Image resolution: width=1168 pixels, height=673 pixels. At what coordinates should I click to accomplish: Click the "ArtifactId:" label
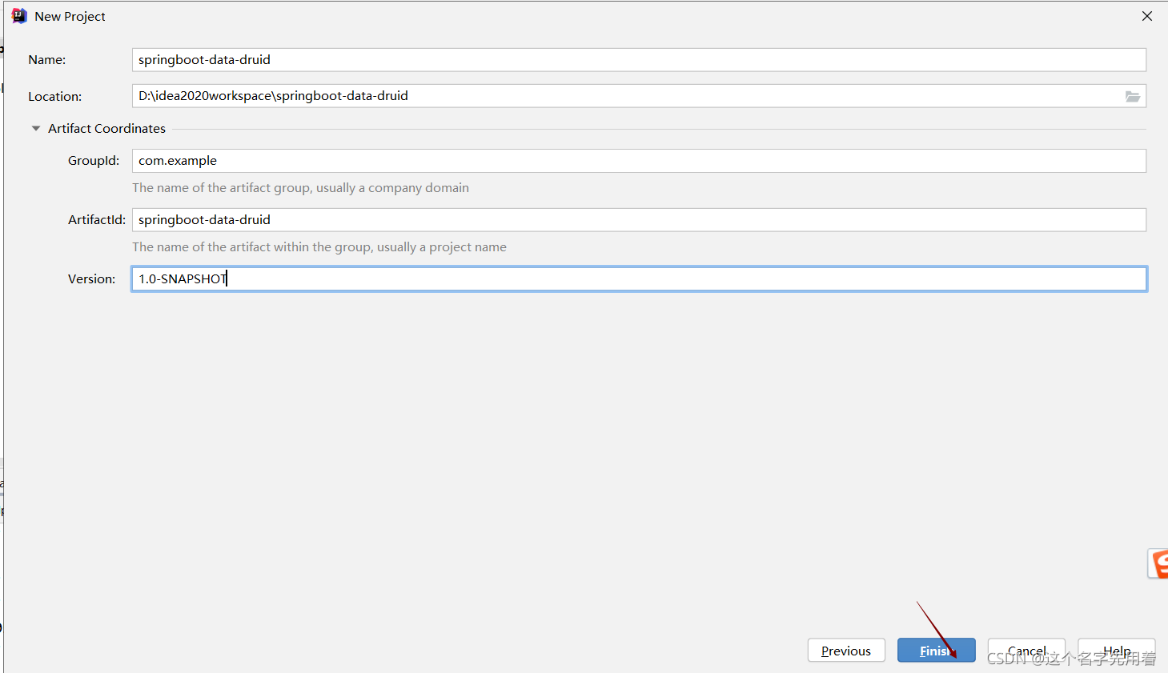(x=97, y=220)
